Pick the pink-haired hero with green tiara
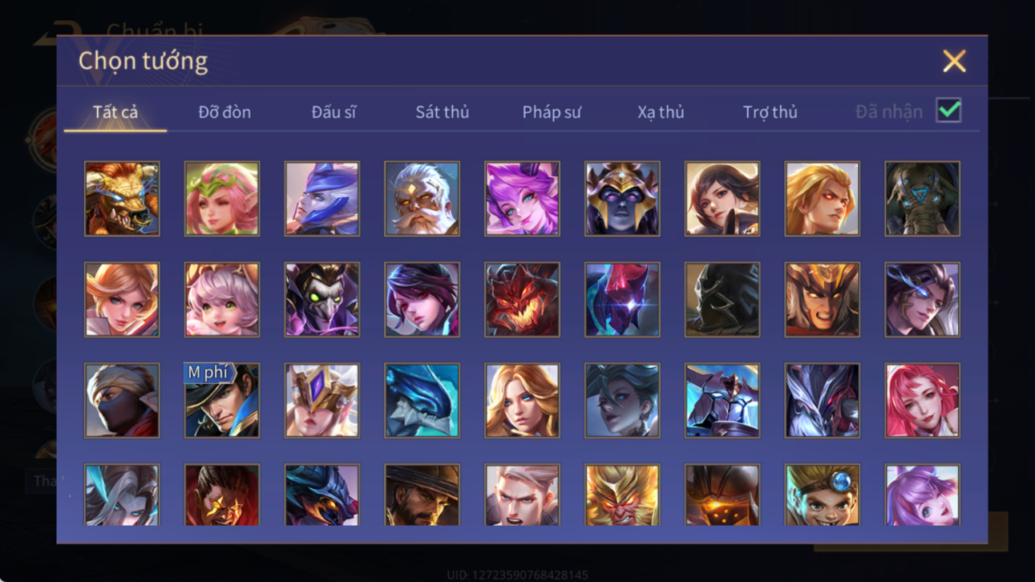1035x582 pixels. [x=222, y=199]
